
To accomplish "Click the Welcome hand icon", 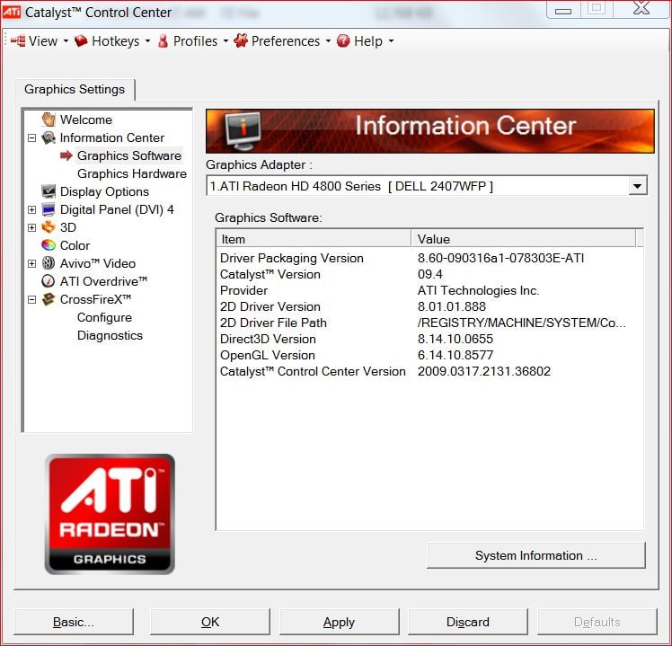I will (x=49, y=119).
